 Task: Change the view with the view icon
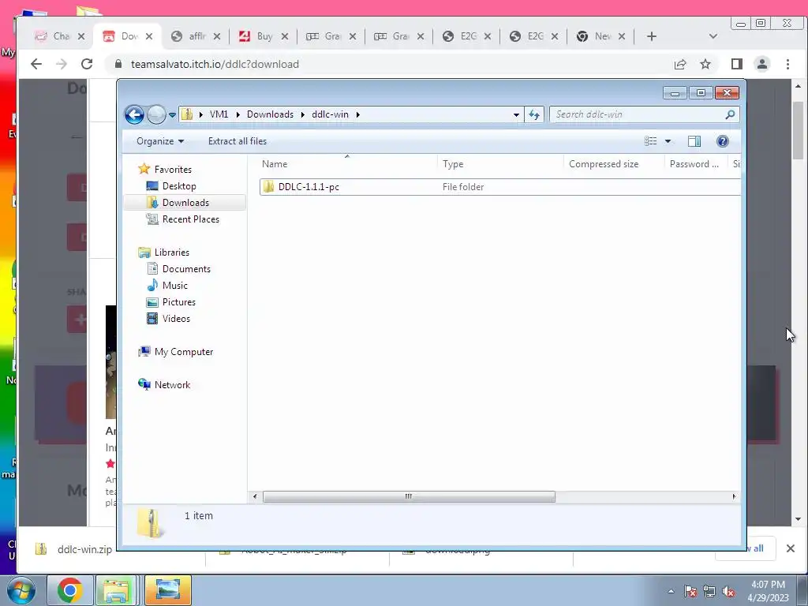coord(651,141)
